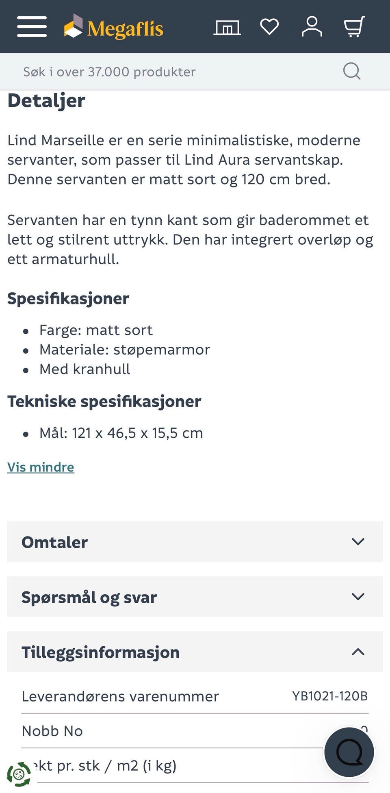Click the Tilleggsinformasjon up chevron
This screenshot has height=793, width=390.
[x=358, y=652]
